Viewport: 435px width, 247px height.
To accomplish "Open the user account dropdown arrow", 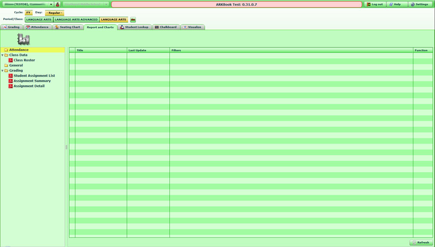I will (x=51, y=4).
